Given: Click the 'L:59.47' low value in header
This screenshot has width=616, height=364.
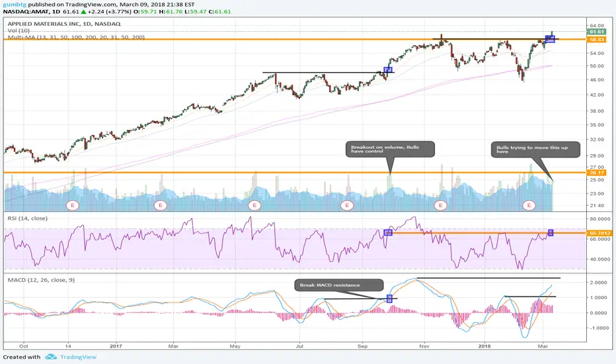Looking at the screenshot, I should pos(195,12).
